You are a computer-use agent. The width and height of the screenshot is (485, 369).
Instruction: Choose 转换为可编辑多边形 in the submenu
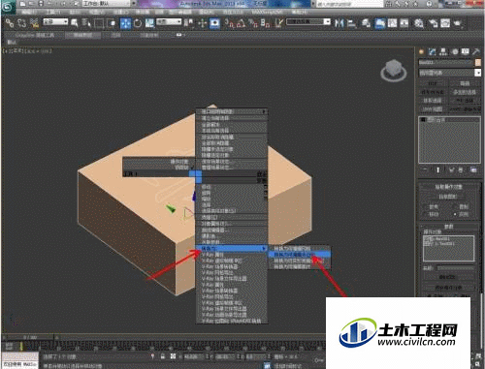click(x=300, y=255)
